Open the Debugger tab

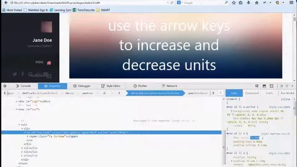coord(82,86)
